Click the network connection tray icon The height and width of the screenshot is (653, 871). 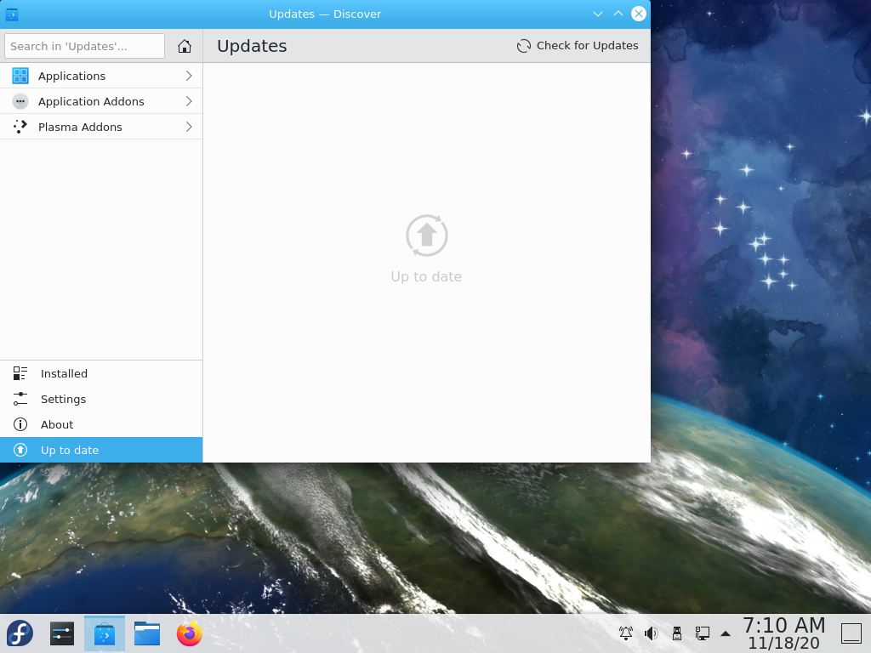[x=702, y=633]
